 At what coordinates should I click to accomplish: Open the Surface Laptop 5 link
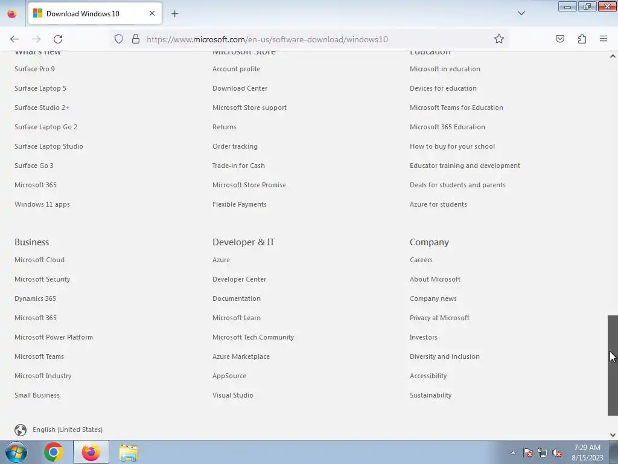click(x=40, y=88)
